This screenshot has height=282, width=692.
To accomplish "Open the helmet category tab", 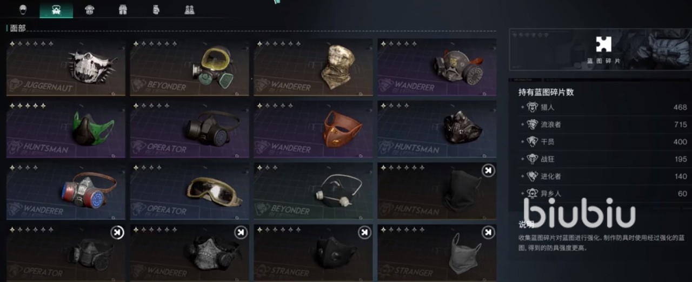I will (23, 10).
